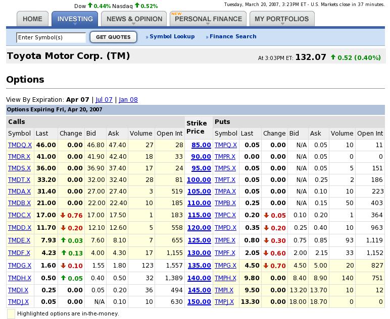Open put option TMPI.X
The image size is (390, 319).
coord(224,290)
